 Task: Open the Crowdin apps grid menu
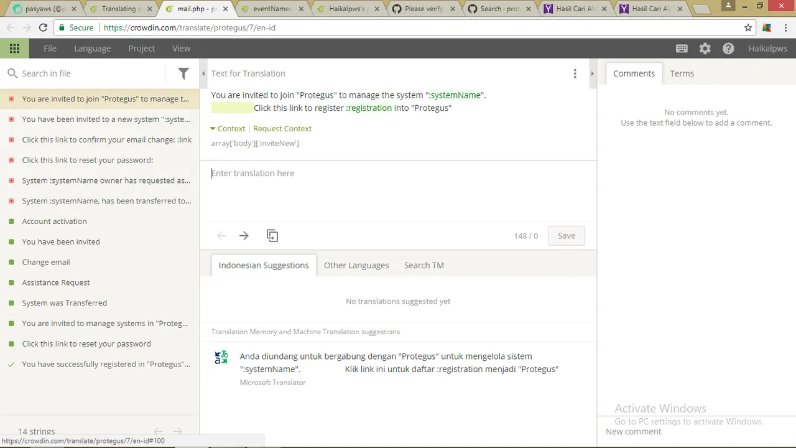(x=14, y=49)
